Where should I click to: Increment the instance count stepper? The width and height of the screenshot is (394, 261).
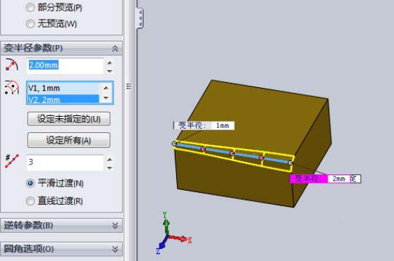(109, 159)
